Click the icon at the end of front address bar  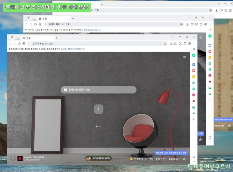pos(165,44)
